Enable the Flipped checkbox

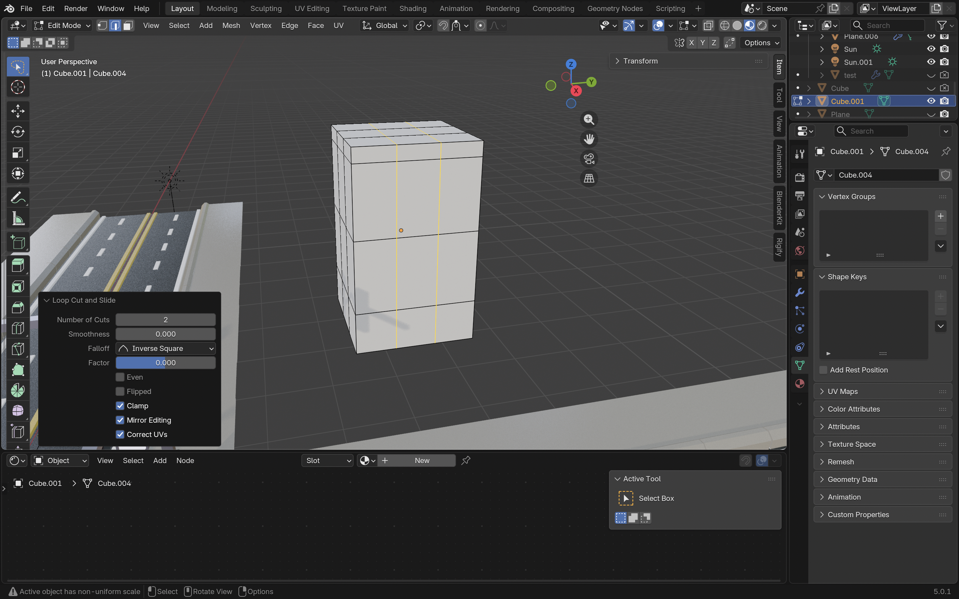pos(120,391)
